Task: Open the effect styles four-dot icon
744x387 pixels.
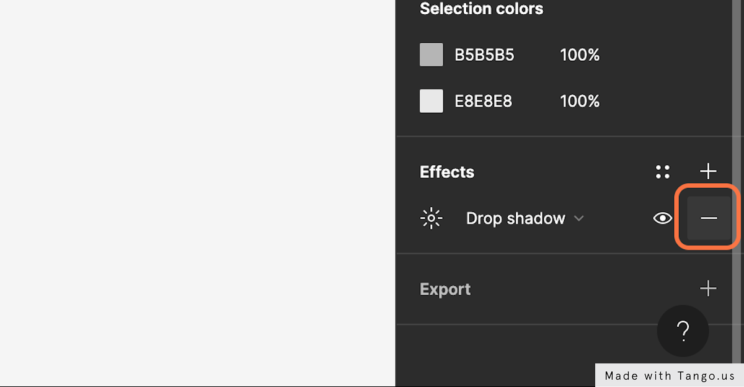Action: point(663,172)
